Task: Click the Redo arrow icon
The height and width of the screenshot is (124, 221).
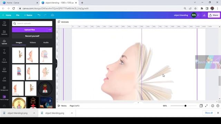Action: [45, 15]
